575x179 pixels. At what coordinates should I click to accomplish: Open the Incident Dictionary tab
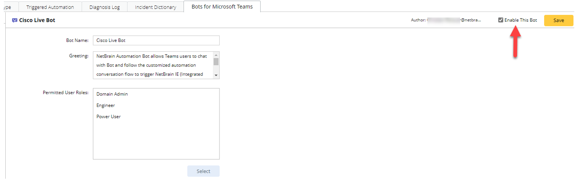tap(155, 7)
